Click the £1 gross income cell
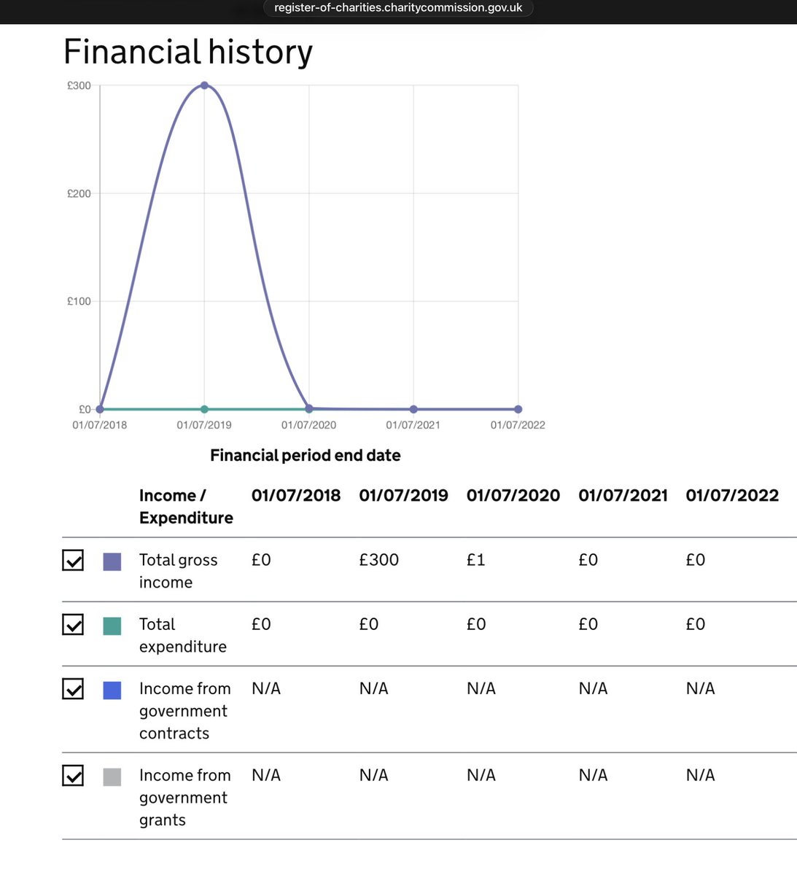 [476, 560]
